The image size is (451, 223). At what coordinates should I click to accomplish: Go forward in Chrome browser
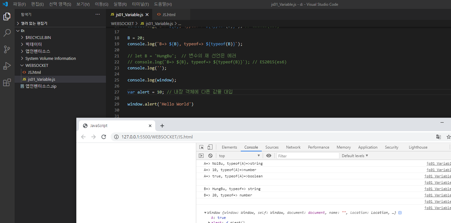[x=94, y=137]
